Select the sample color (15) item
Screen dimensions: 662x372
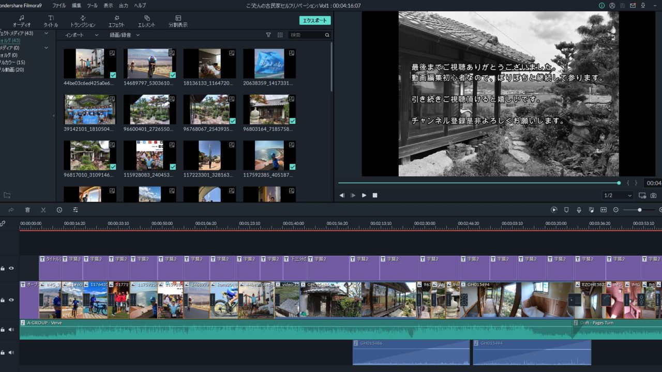pyautogui.click(x=12, y=62)
